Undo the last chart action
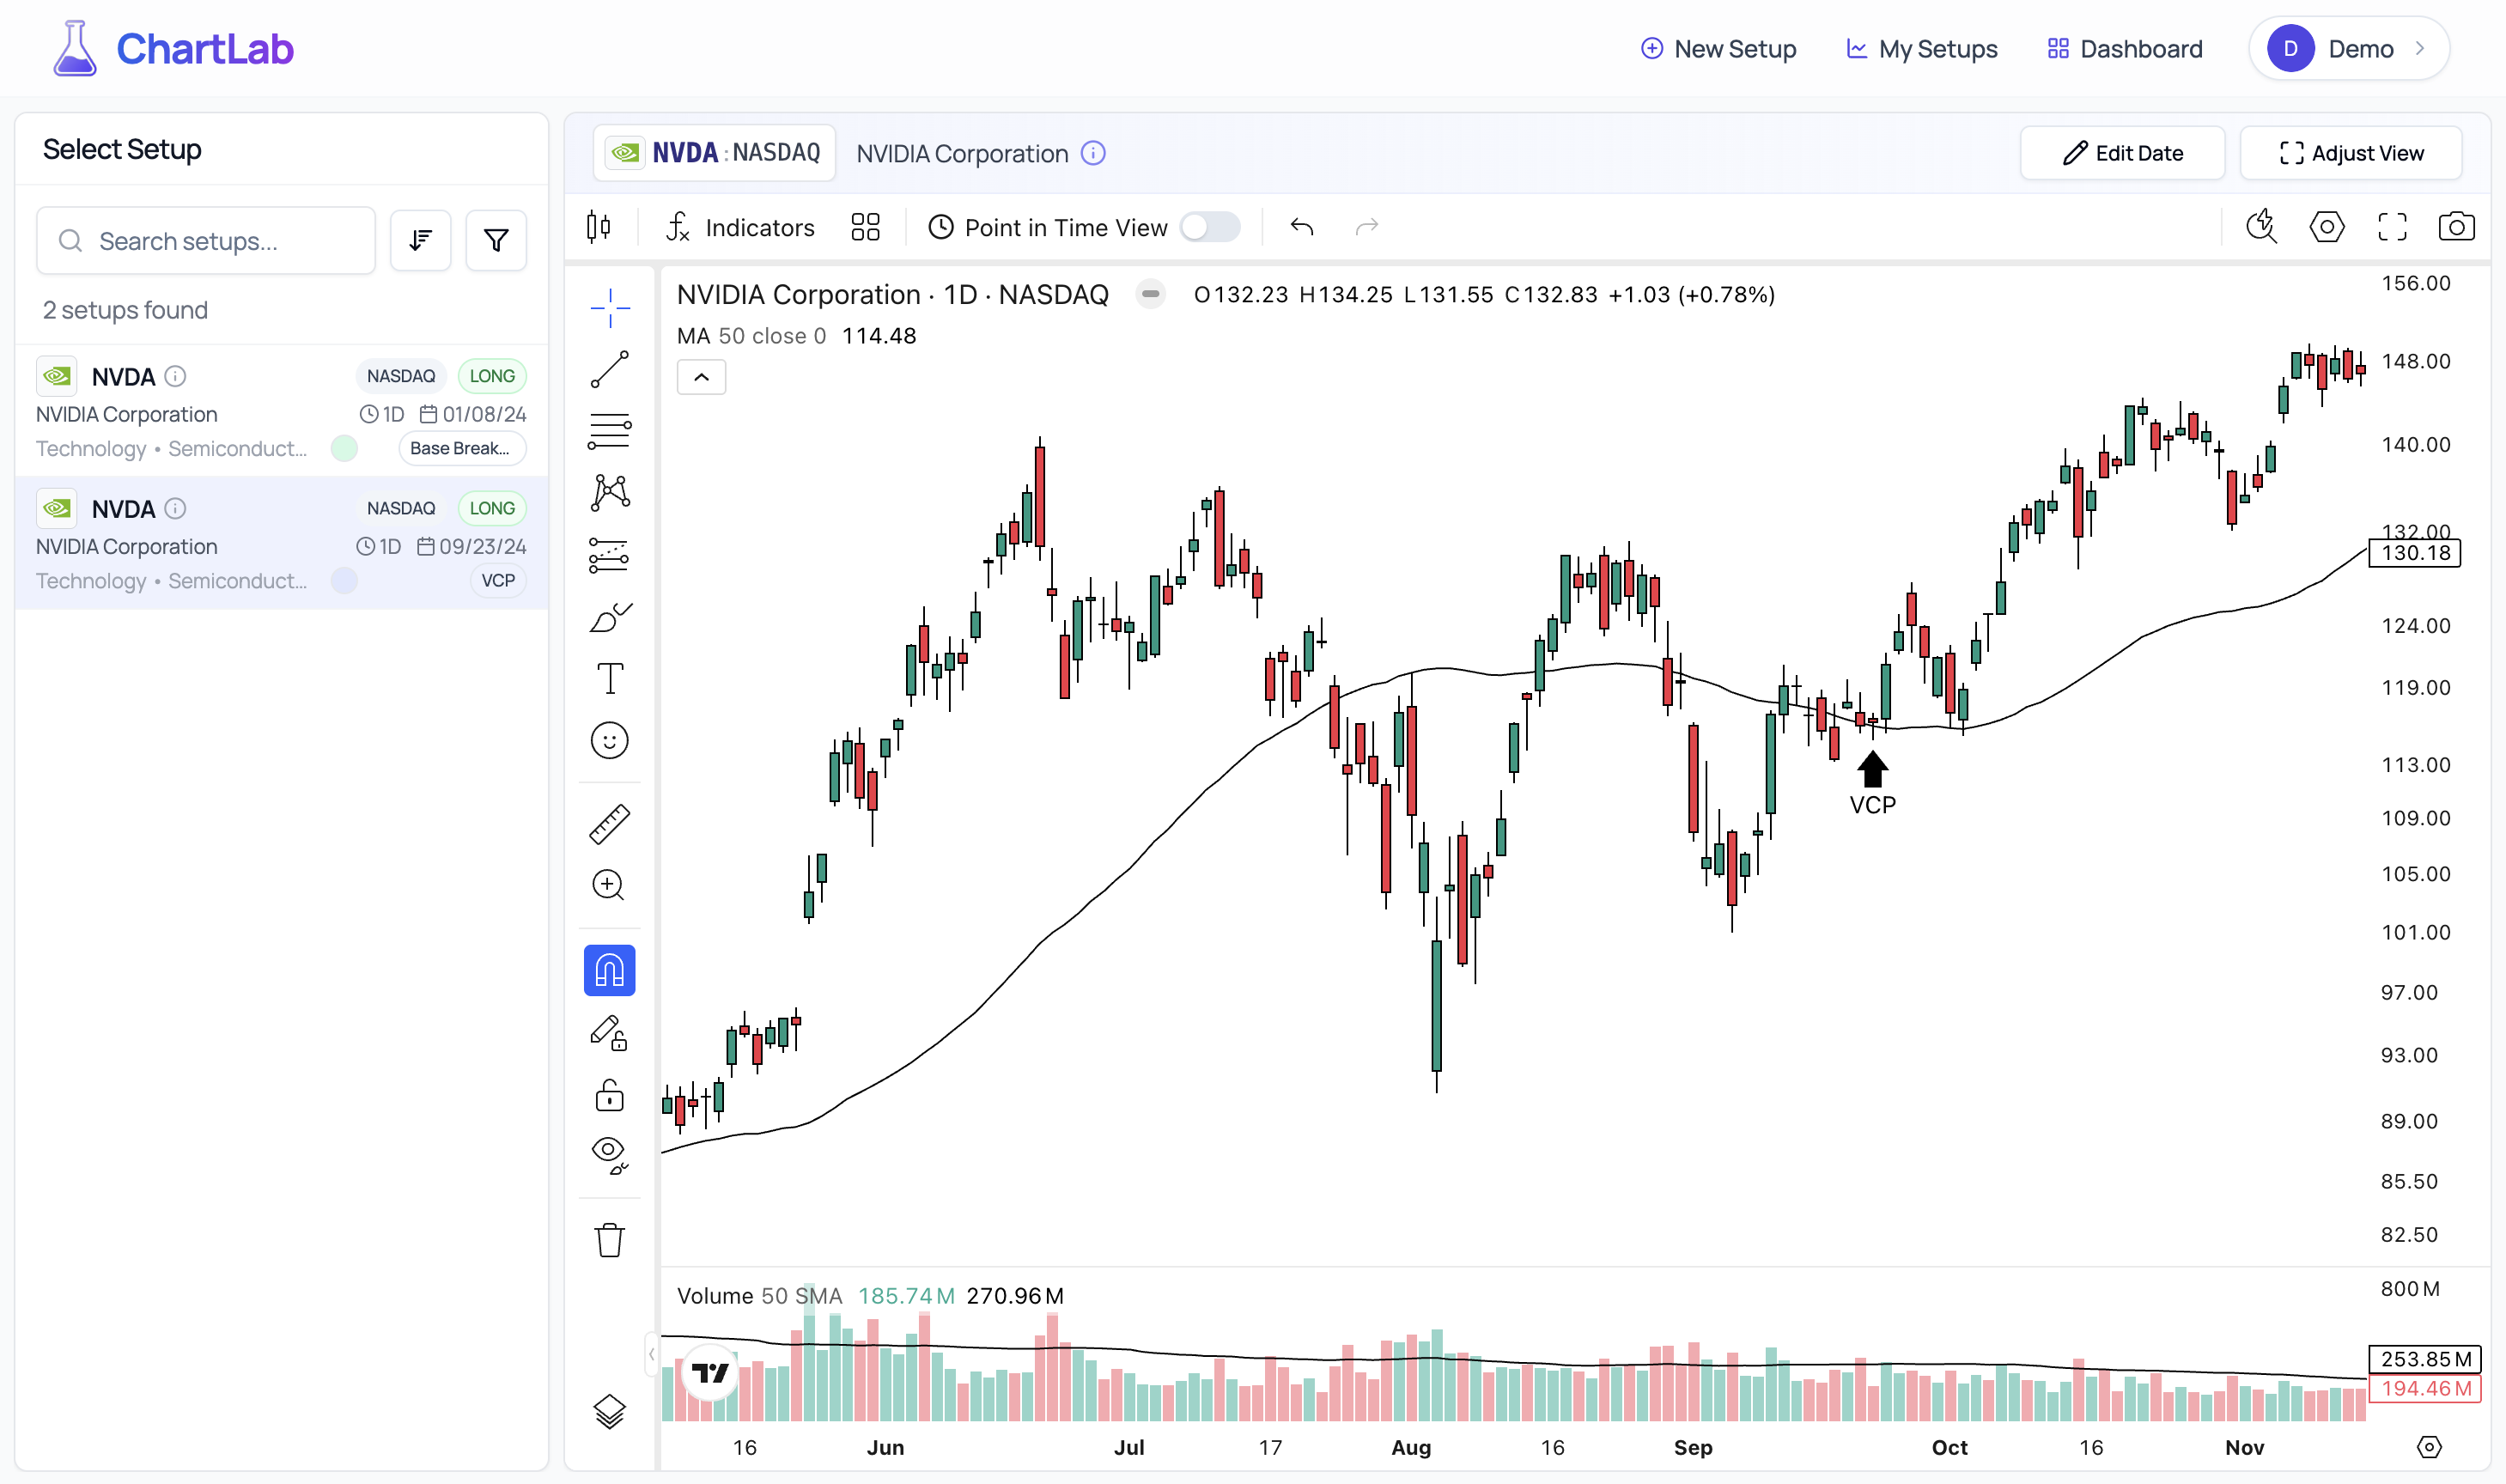 [x=1301, y=227]
